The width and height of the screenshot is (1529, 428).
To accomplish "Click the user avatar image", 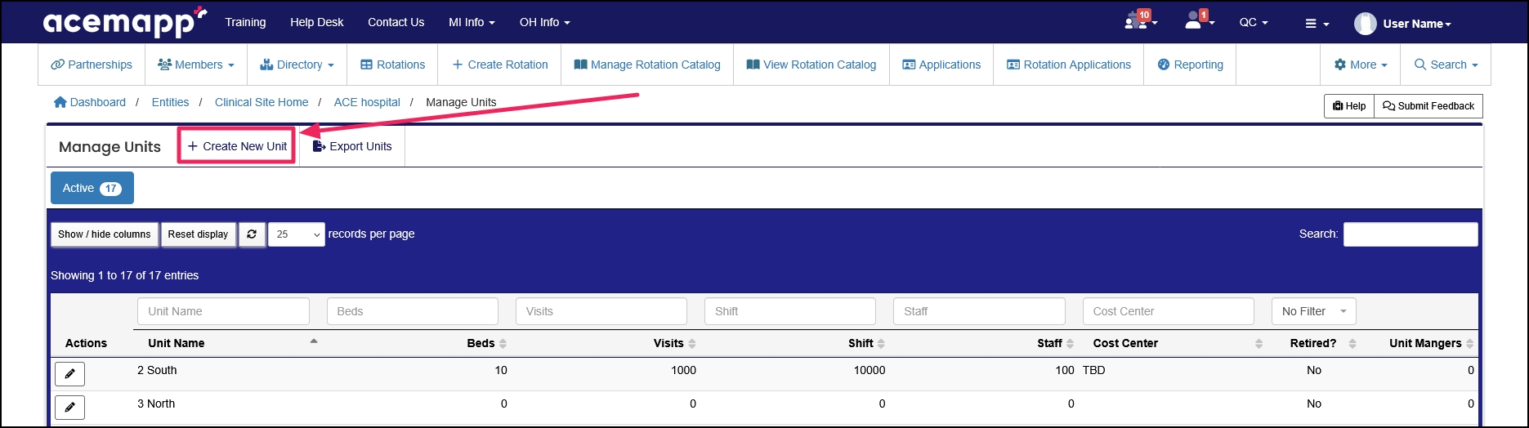I will coord(1365,24).
